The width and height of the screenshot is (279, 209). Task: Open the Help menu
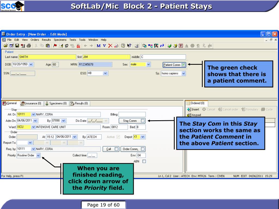pyautogui.click(x=104, y=40)
